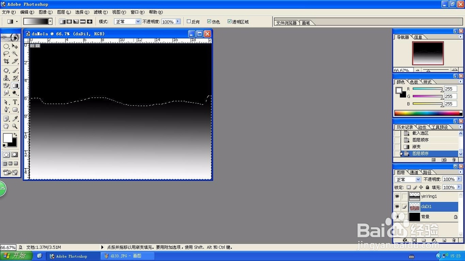Uncheck the 透明区域 checkbox
The image size is (465, 261).
229,21
